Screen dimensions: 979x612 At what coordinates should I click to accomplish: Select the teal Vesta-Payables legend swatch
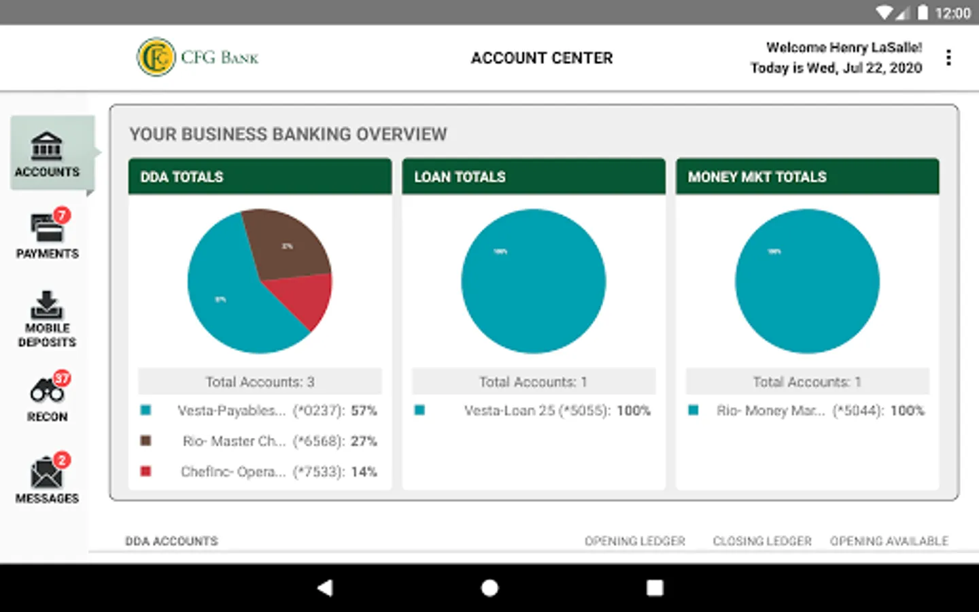pyautogui.click(x=145, y=410)
